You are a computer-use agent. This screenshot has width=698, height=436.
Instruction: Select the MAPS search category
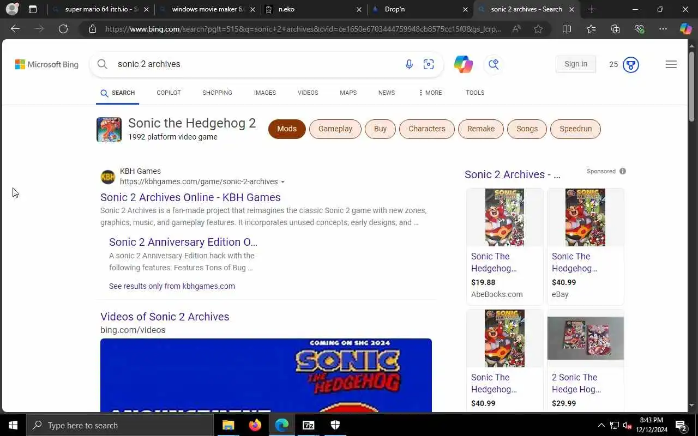coord(348,93)
